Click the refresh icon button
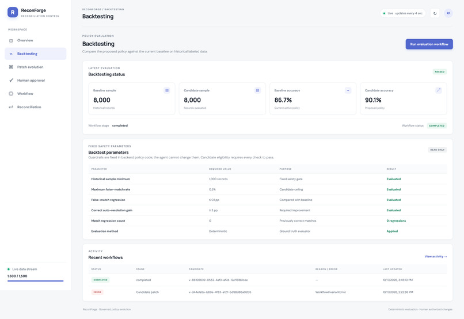 (435, 13)
